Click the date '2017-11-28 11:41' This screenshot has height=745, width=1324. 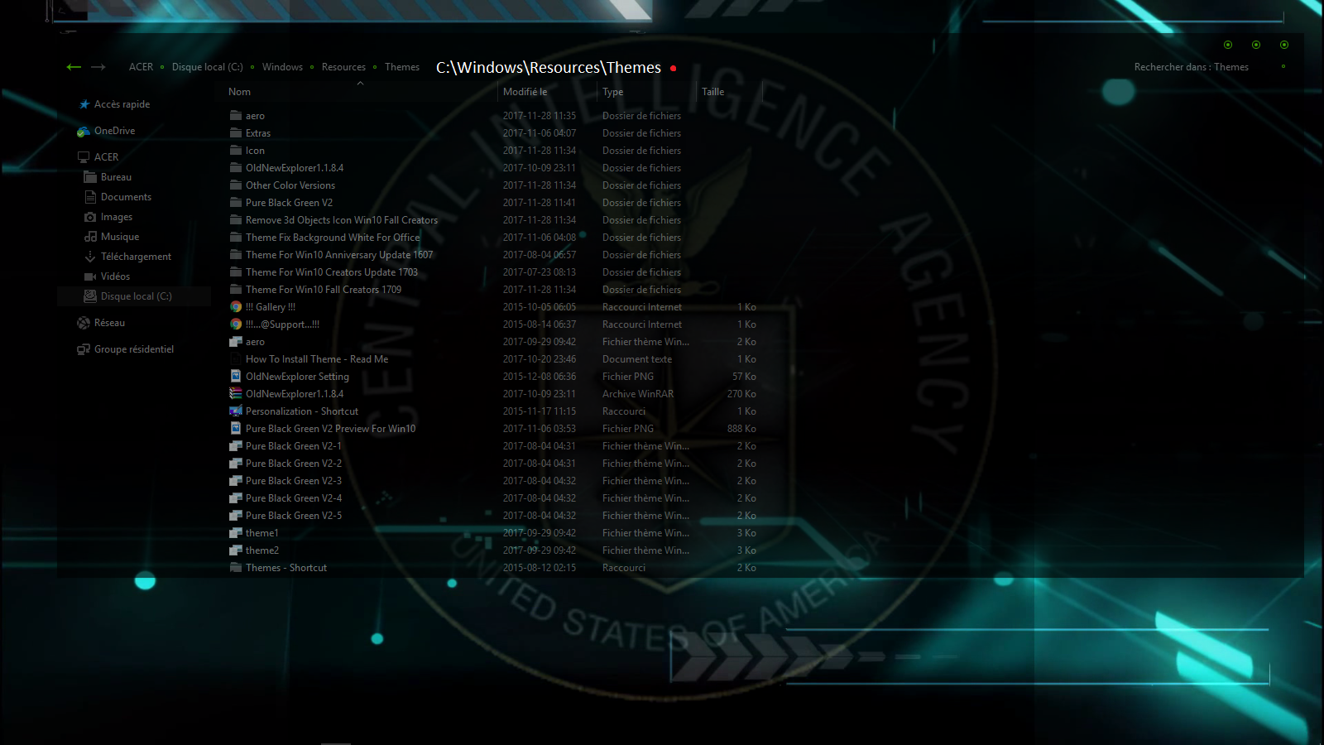pos(540,203)
